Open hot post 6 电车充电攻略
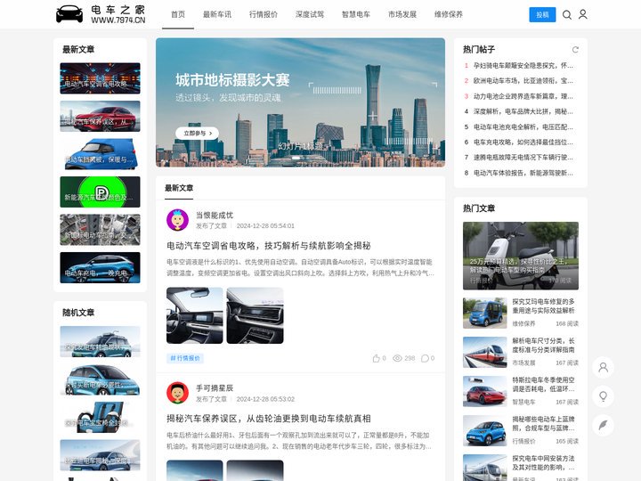Screen dimensions: 641x481 tap(523, 142)
